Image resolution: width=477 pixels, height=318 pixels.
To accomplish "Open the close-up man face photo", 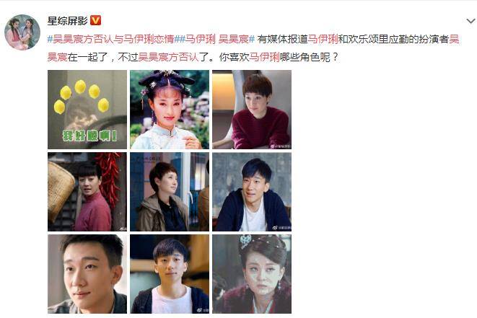I will (x=87, y=274).
